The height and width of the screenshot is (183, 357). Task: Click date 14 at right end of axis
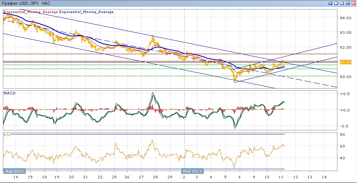(325, 177)
